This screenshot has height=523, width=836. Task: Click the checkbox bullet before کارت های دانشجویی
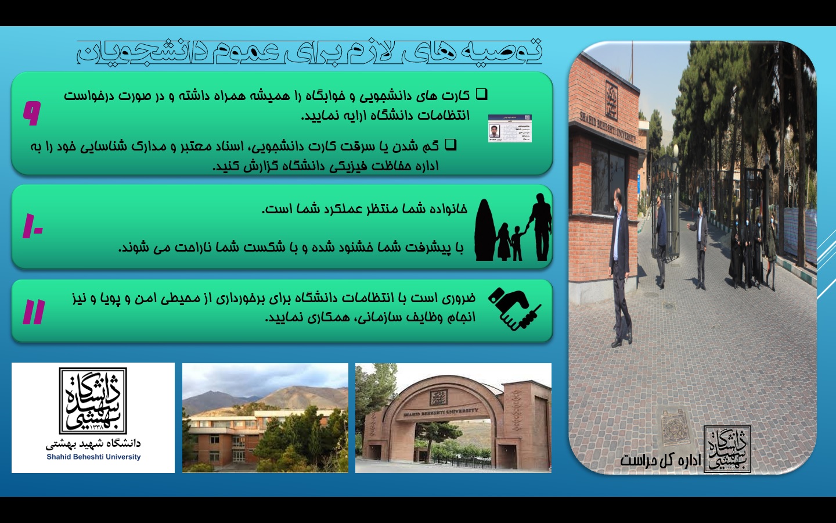[x=482, y=94]
